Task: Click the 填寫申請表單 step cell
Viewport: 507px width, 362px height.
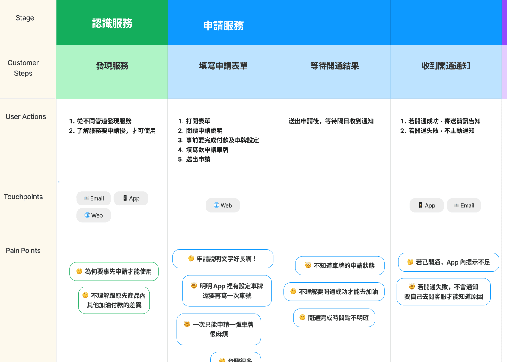Action: tap(223, 72)
